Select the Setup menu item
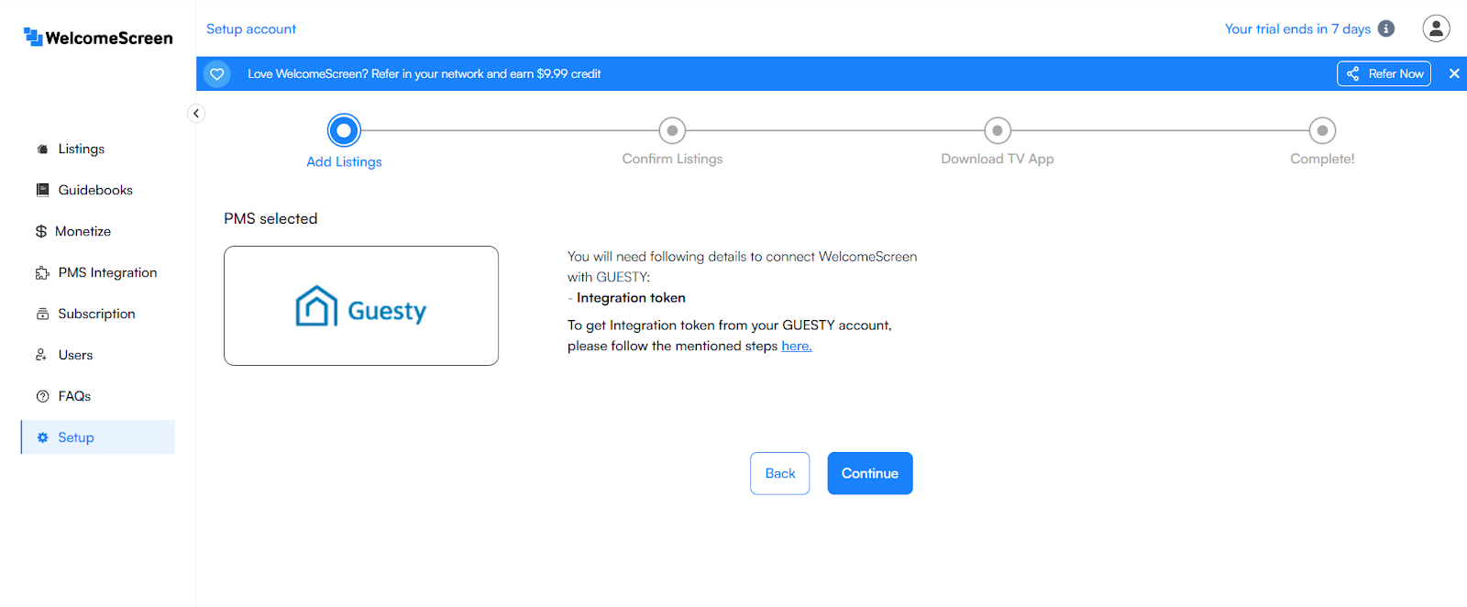 pos(98,437)
